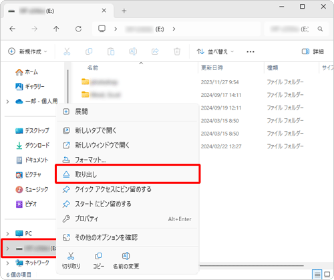Open ギャラリー in the navigation pane
Image resolution: width=334 pixels, height=280 pixels.
point(30,86)
